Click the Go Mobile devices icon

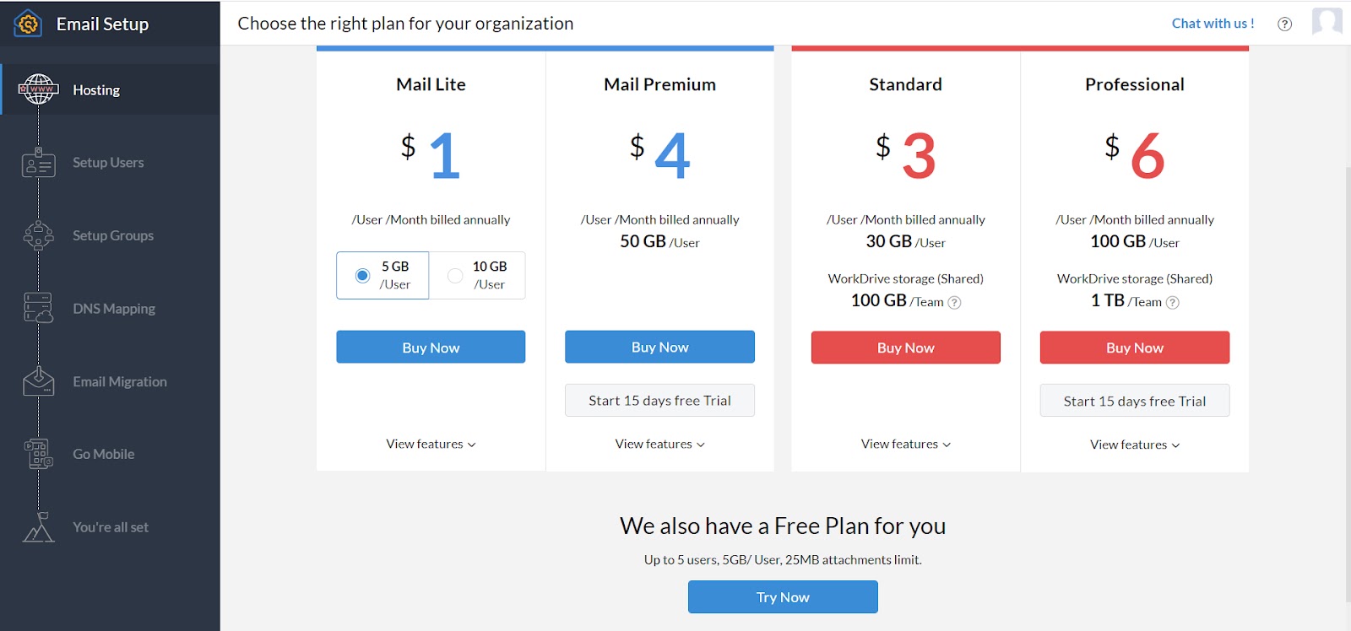pos(38,454)
